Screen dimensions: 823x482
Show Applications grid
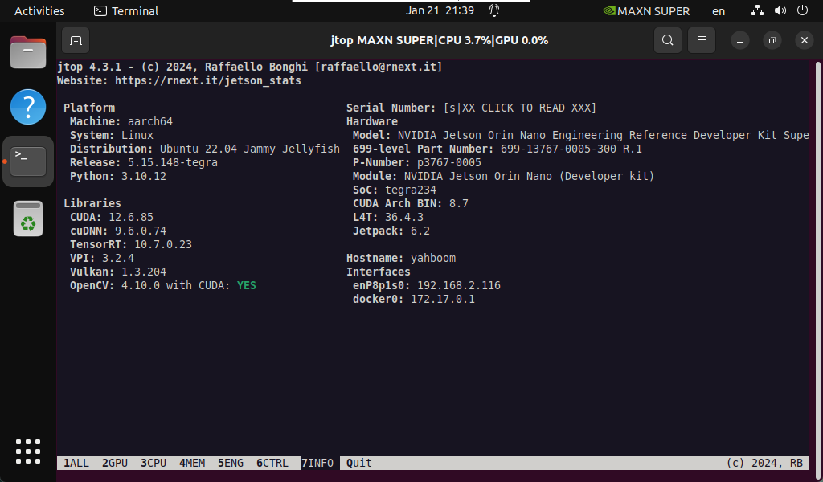pyautogui.click(x=28, y=451)
